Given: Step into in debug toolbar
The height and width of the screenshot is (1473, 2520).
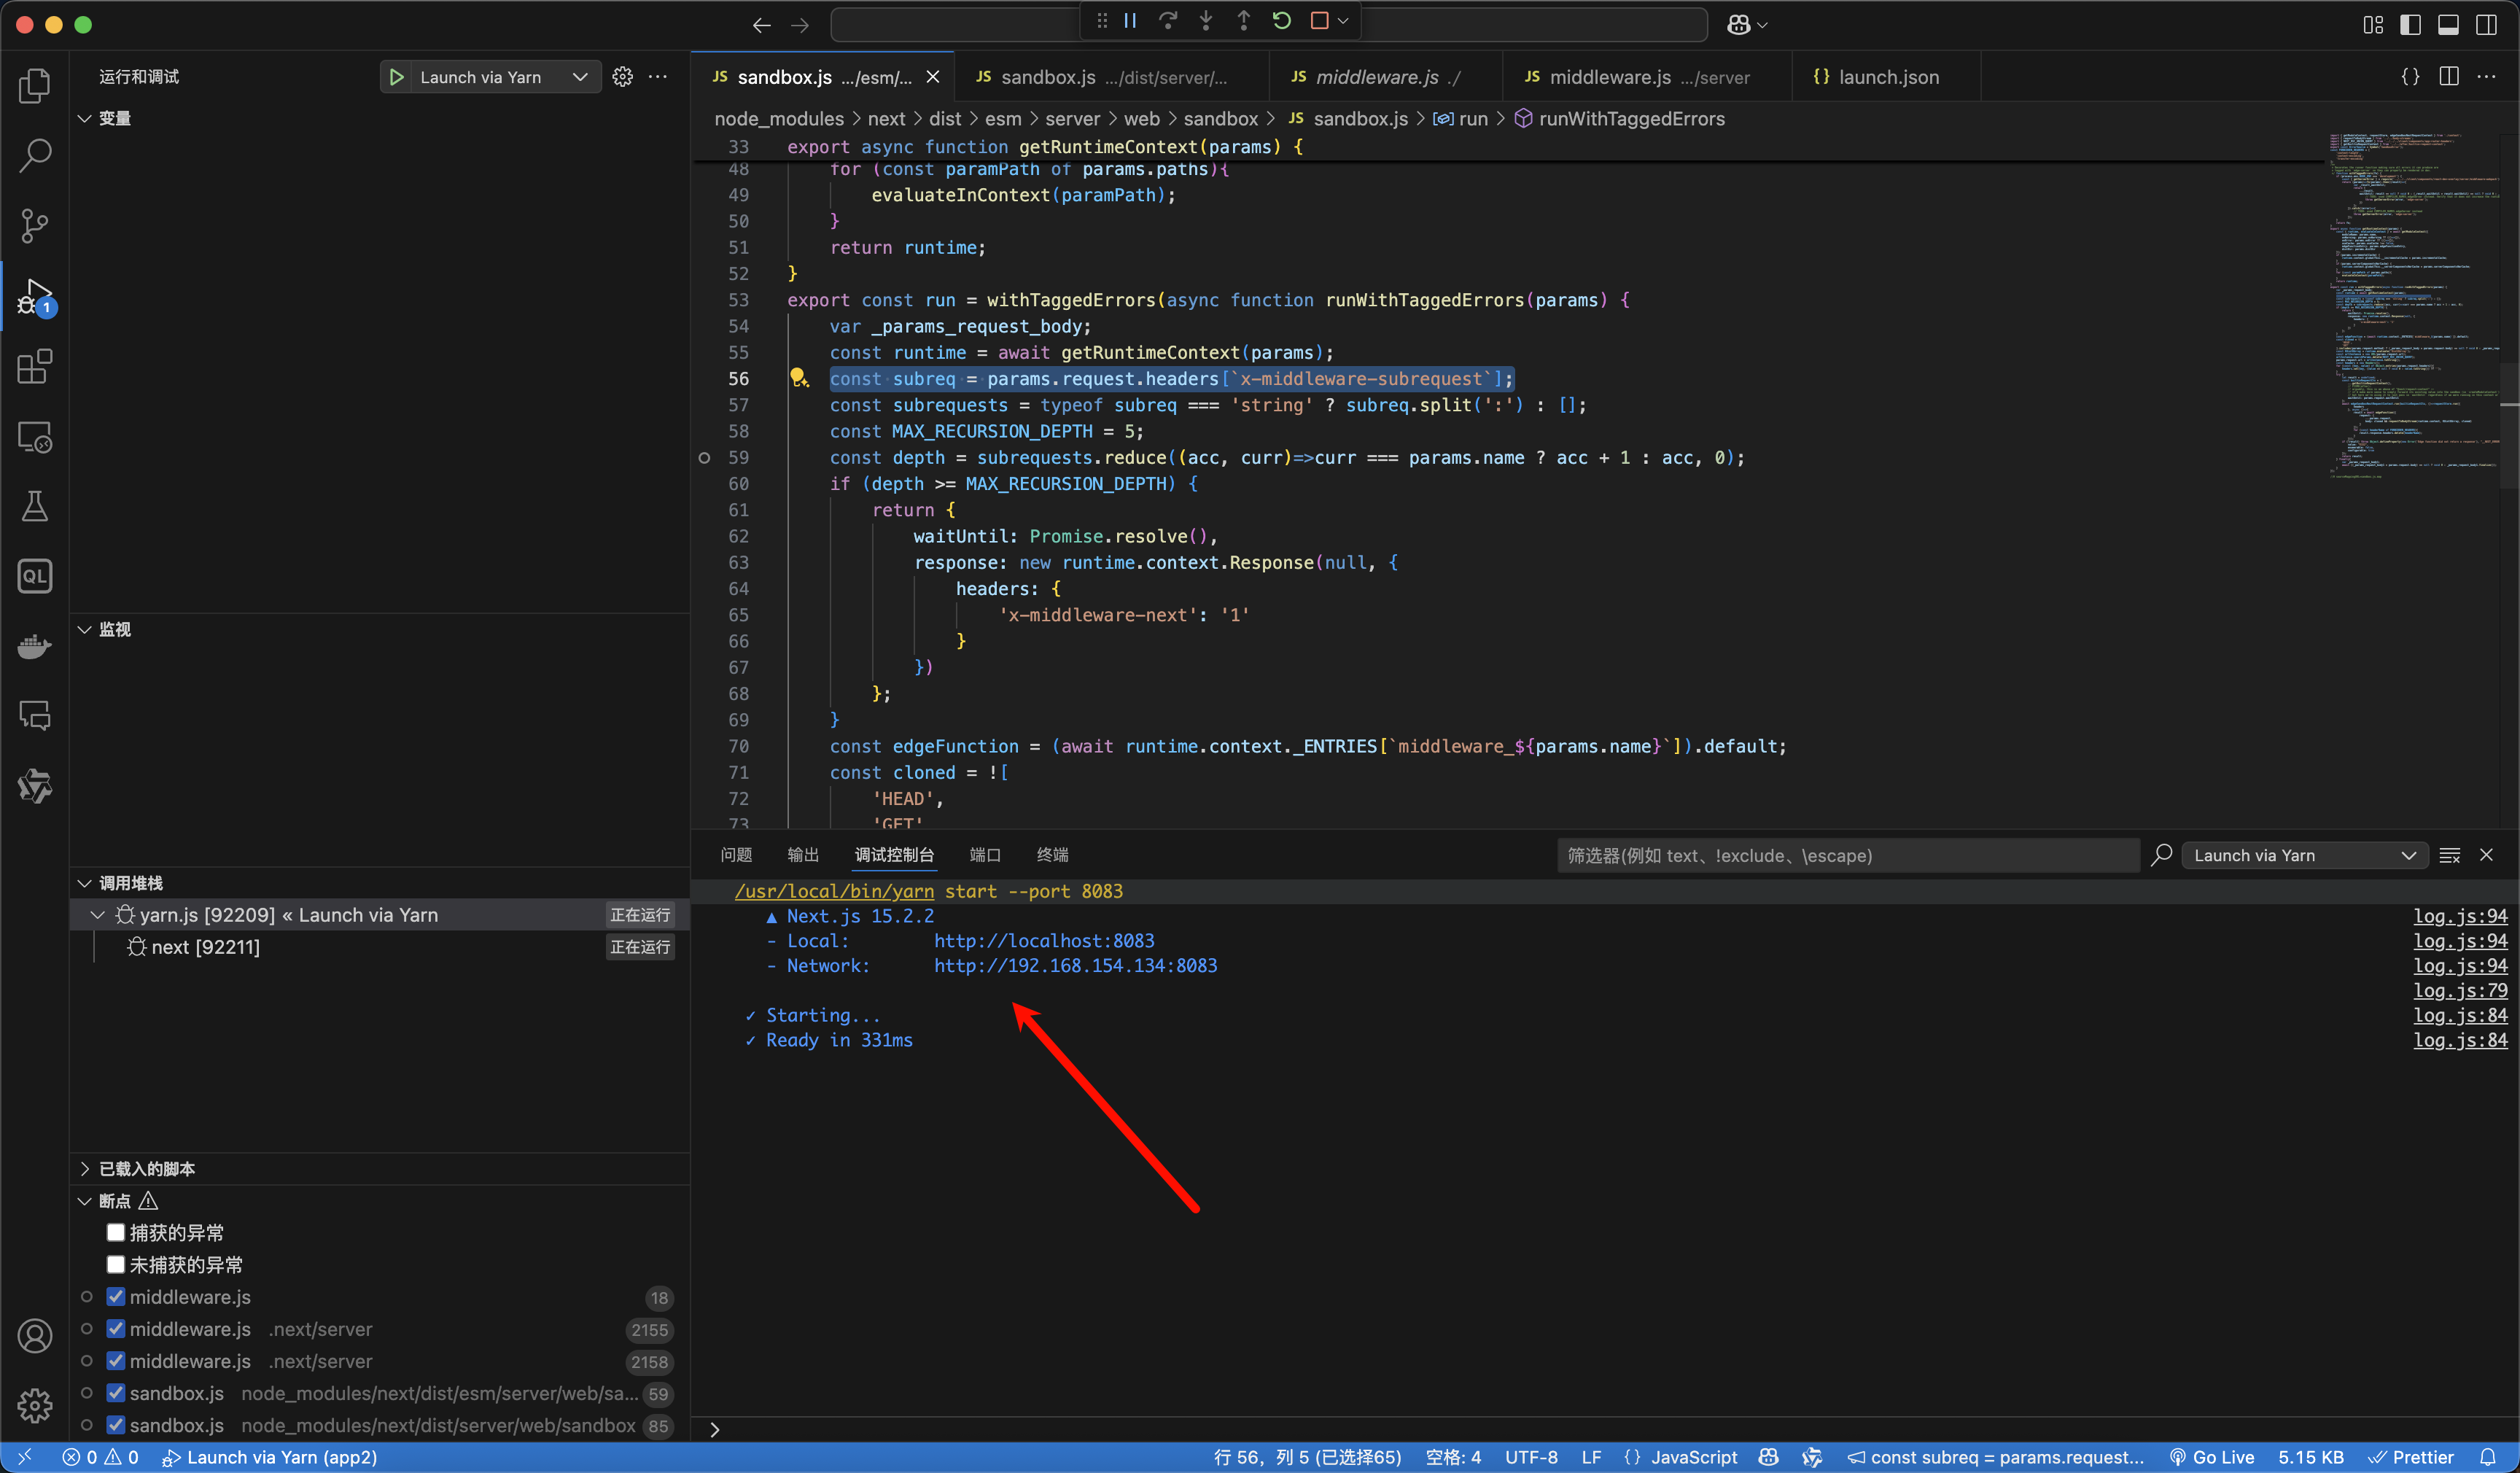Looking at the screenshot, I should (x=1206, y=21).
